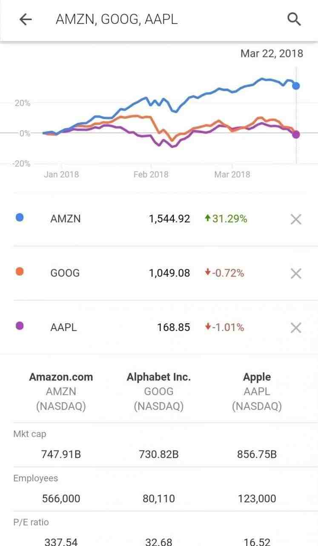Screen dimensions: 318x546
Task: Remove AMZN with its X icon
Action: [296, 219]
